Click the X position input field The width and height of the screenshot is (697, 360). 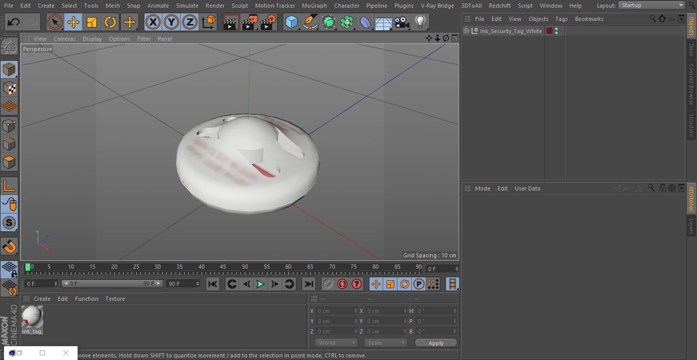pos(337,311)
